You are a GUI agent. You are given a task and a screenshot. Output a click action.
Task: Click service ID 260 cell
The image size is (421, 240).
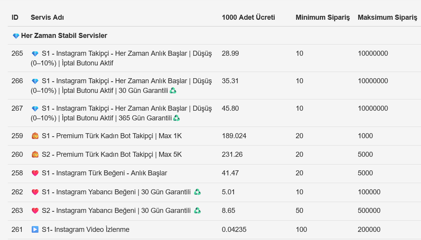pos(17,154)
